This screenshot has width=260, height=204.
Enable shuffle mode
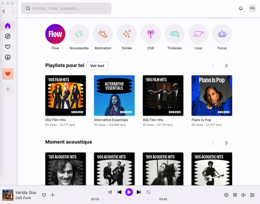[110, 192]
